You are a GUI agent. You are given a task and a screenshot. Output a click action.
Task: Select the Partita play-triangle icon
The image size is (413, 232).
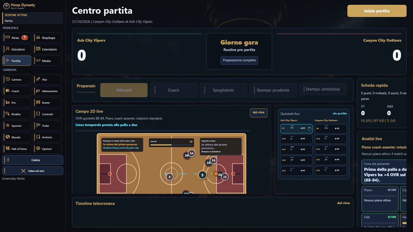coord(8,61)
